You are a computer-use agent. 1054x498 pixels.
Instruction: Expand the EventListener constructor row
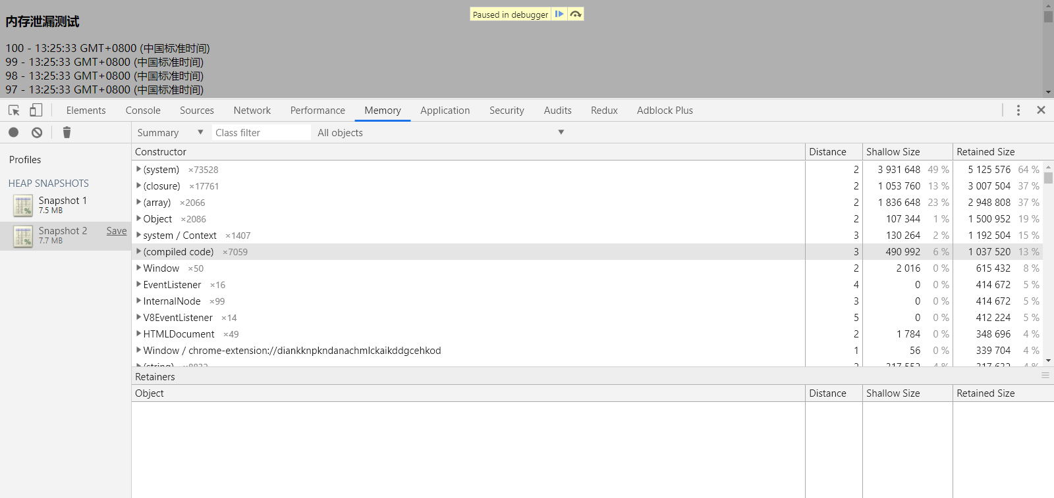[138, 285]
